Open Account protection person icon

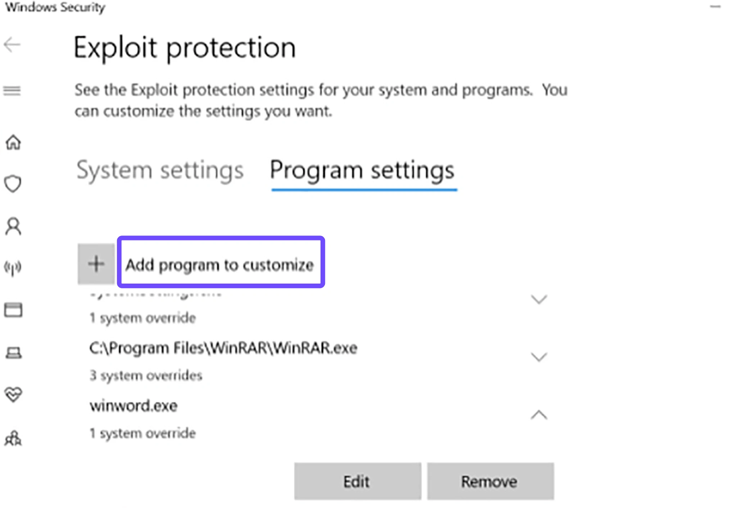(13, 226)
